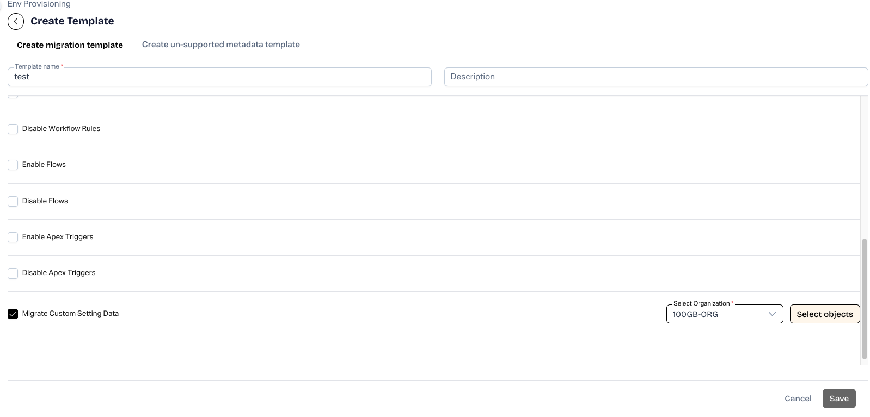Toggle the Enable Apex Triggers checkbox
Screen dimensions: 870x417
pos(13,238)
